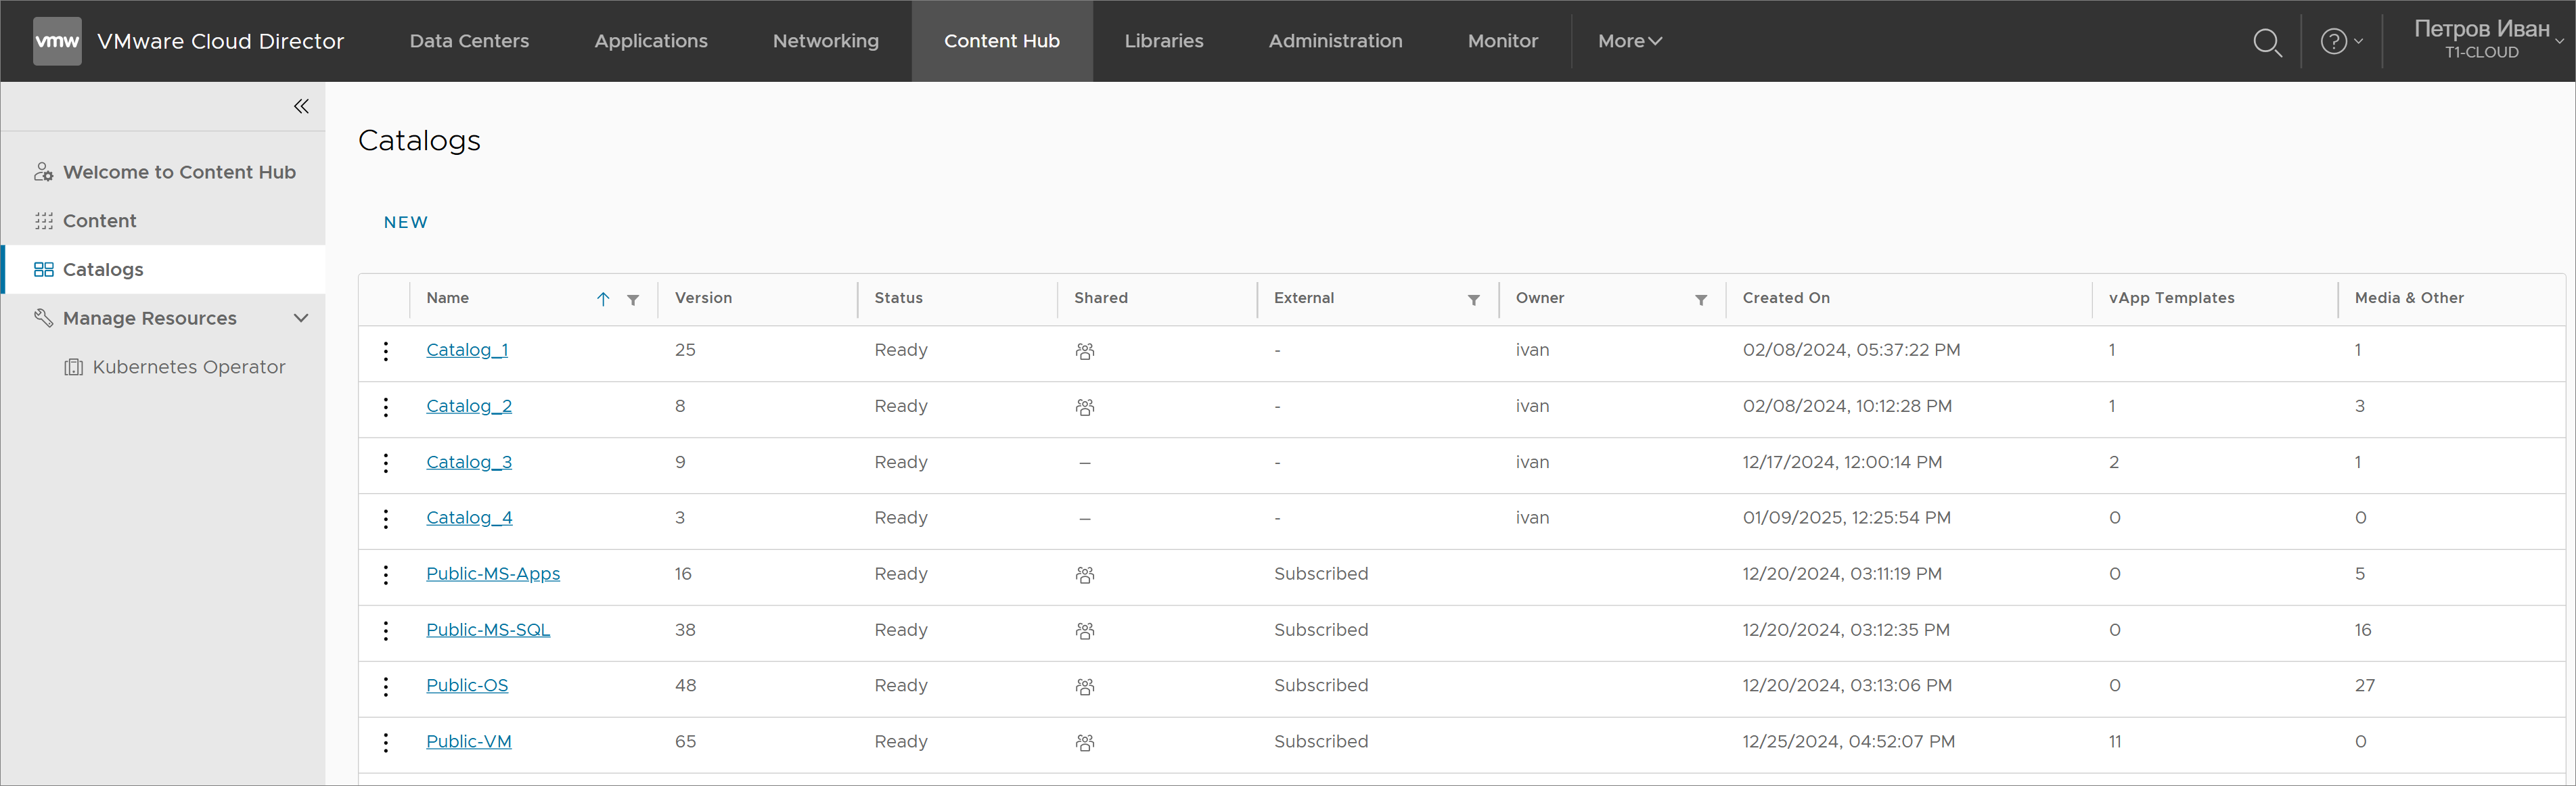Screen dimensions: 2576x786
Task: Click Subscribed in Public-OS row
Action: tap(1321, 685)
